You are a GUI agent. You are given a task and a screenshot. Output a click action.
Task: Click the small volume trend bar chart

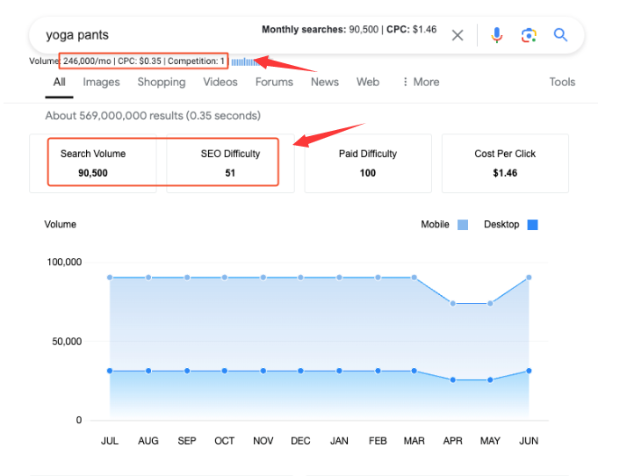click(246, 61)
